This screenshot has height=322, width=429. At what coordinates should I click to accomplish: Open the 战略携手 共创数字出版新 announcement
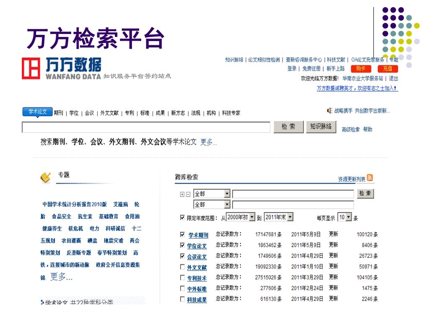pos(362,111)
